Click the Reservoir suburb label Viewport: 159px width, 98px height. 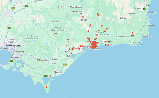click(12, 42)
